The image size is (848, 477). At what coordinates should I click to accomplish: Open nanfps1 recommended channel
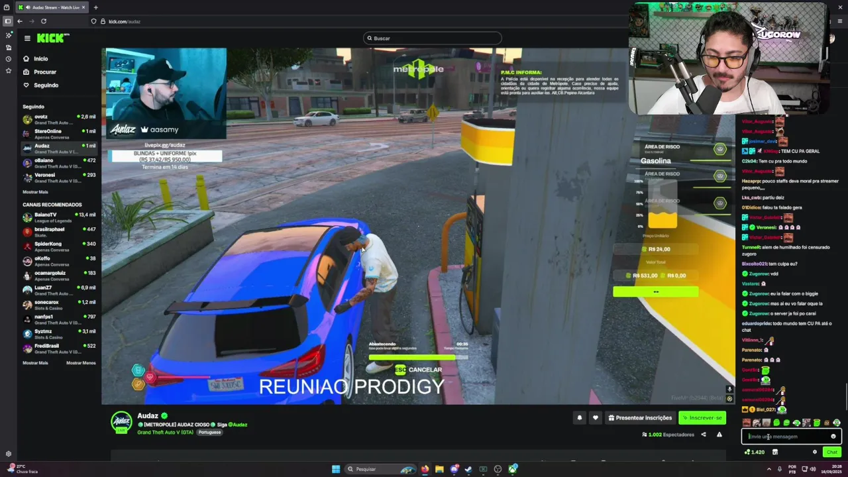pos(58,319)
